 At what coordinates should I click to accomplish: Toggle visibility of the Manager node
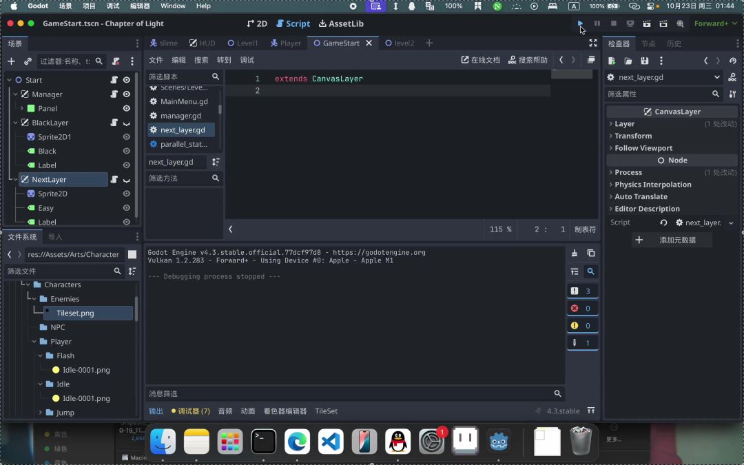(127, 94)
